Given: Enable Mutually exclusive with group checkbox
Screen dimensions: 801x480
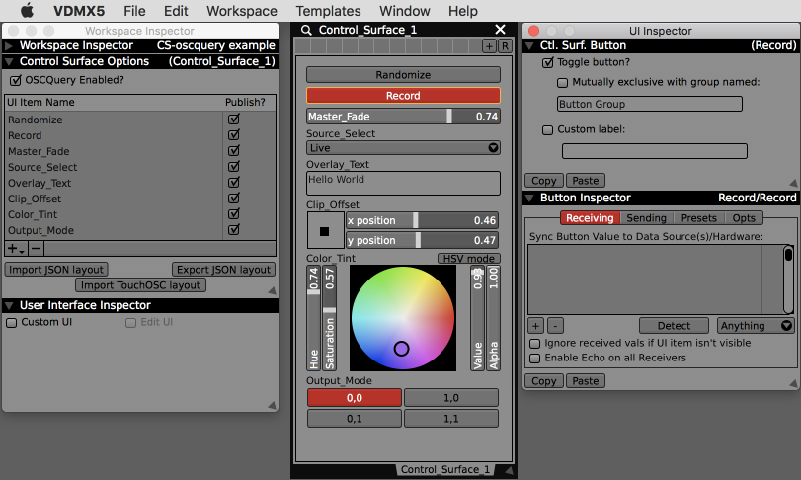Looking at the screenshot, I should 562,83.
